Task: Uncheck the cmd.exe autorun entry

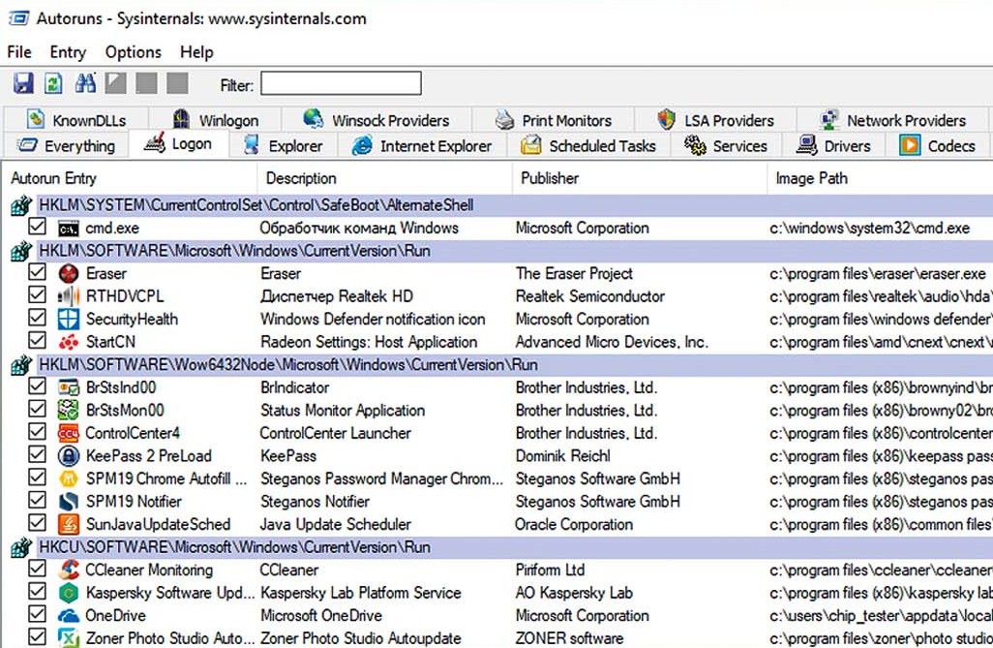Action: [x=38, y=228]
